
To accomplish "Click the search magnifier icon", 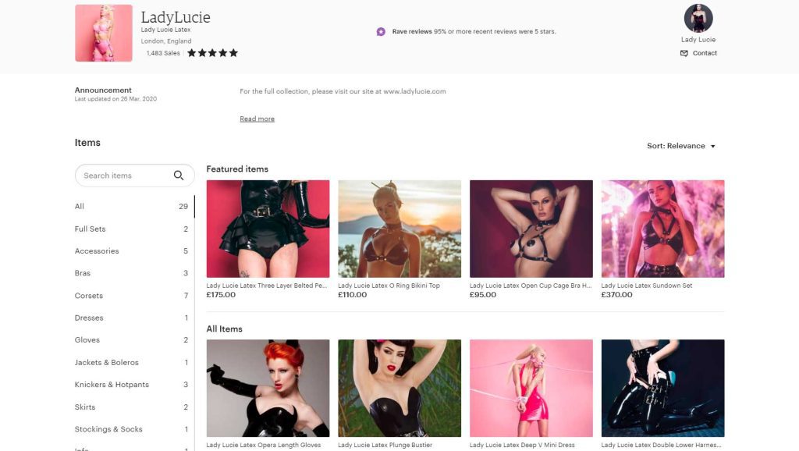I will click(x=179, y=176).
